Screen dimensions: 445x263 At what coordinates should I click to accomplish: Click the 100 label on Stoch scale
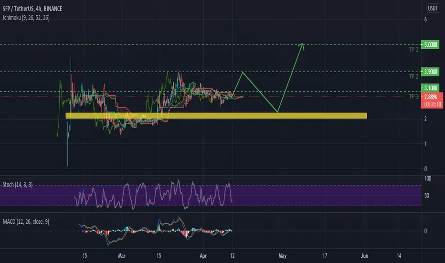tap(428, 178)
